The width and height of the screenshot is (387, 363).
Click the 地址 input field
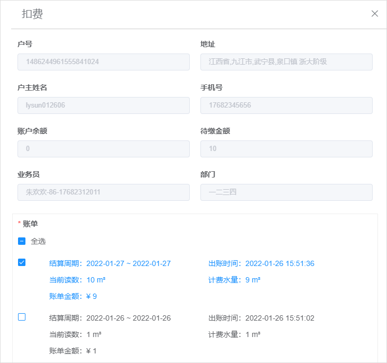(x=286, y=62)
